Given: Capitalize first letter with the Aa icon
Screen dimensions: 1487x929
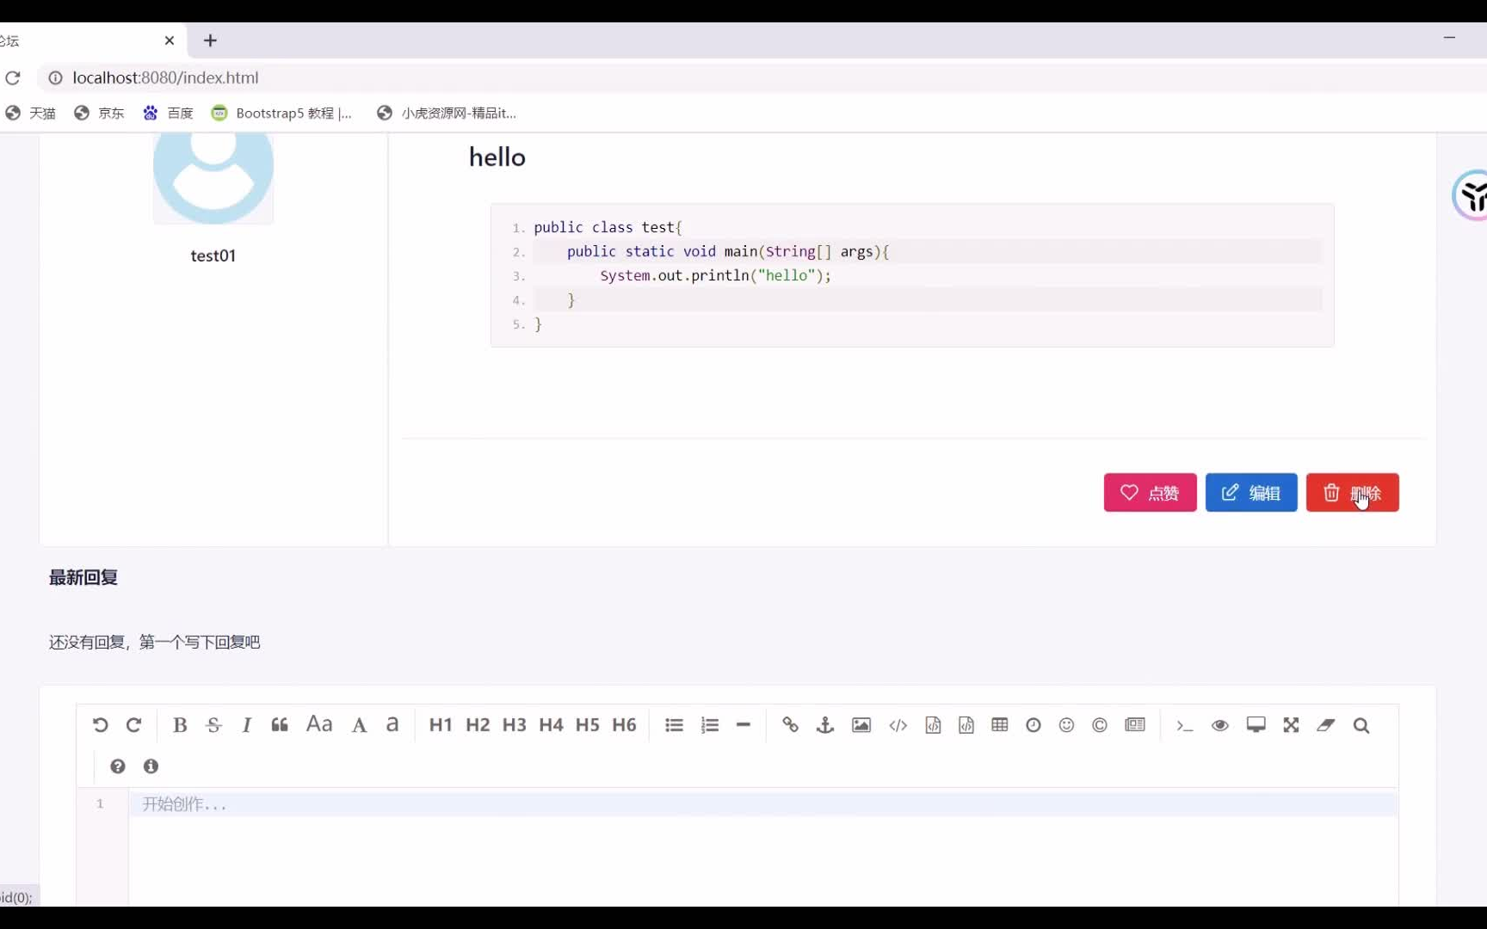Looking at the screenshot, I should 319,724.
